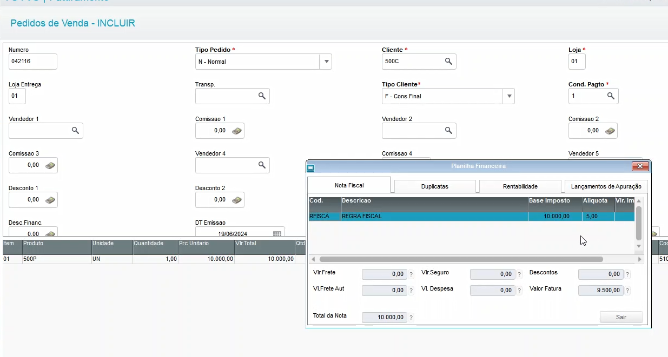Click tax grid vertical scrollbar thumb
The image size is (668, 357).
click(x=639, y=223)
